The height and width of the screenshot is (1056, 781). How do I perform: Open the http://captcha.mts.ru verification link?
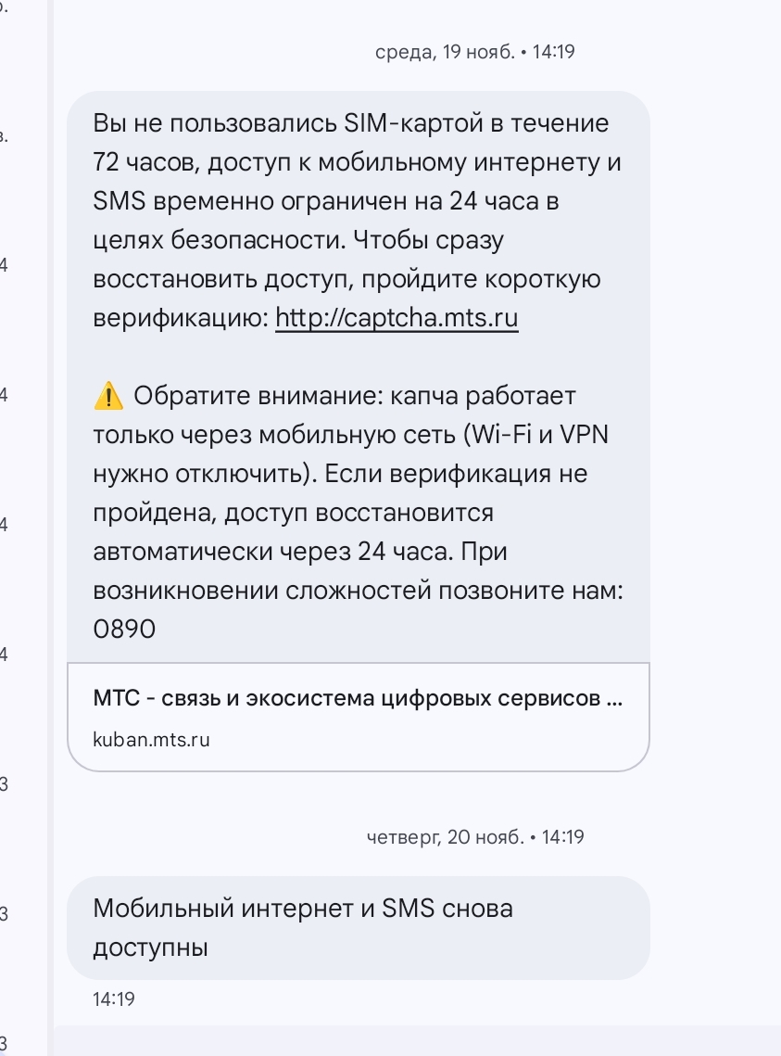[397, 319]
